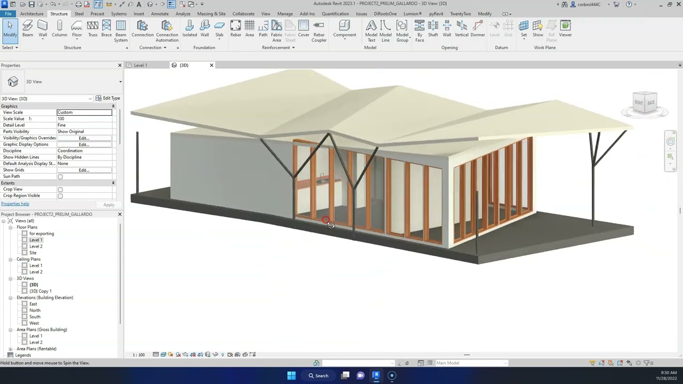Screen dimensions: 683x384
Task: Toggle the Sun Path checkbox
Action: click(x=60, y=177)
